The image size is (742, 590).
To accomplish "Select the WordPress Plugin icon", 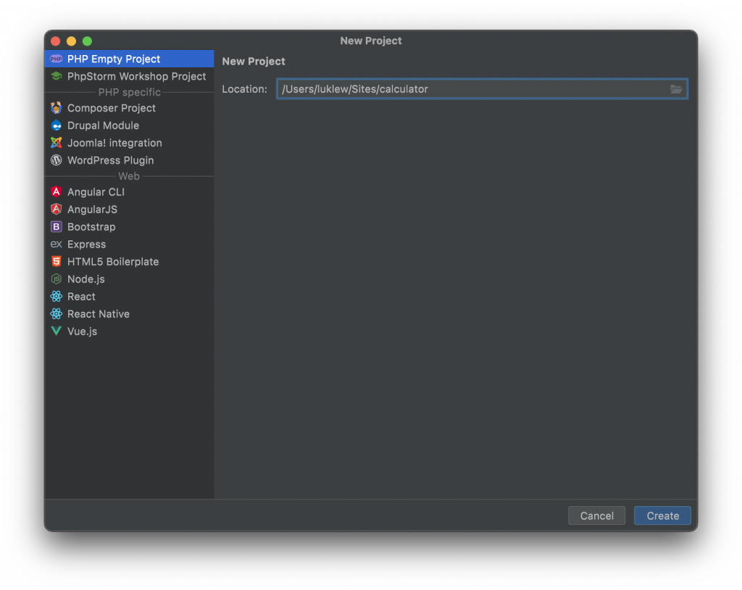I will click(x=57, y=160).
